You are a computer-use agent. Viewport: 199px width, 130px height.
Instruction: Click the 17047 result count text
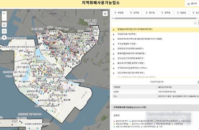157,82
